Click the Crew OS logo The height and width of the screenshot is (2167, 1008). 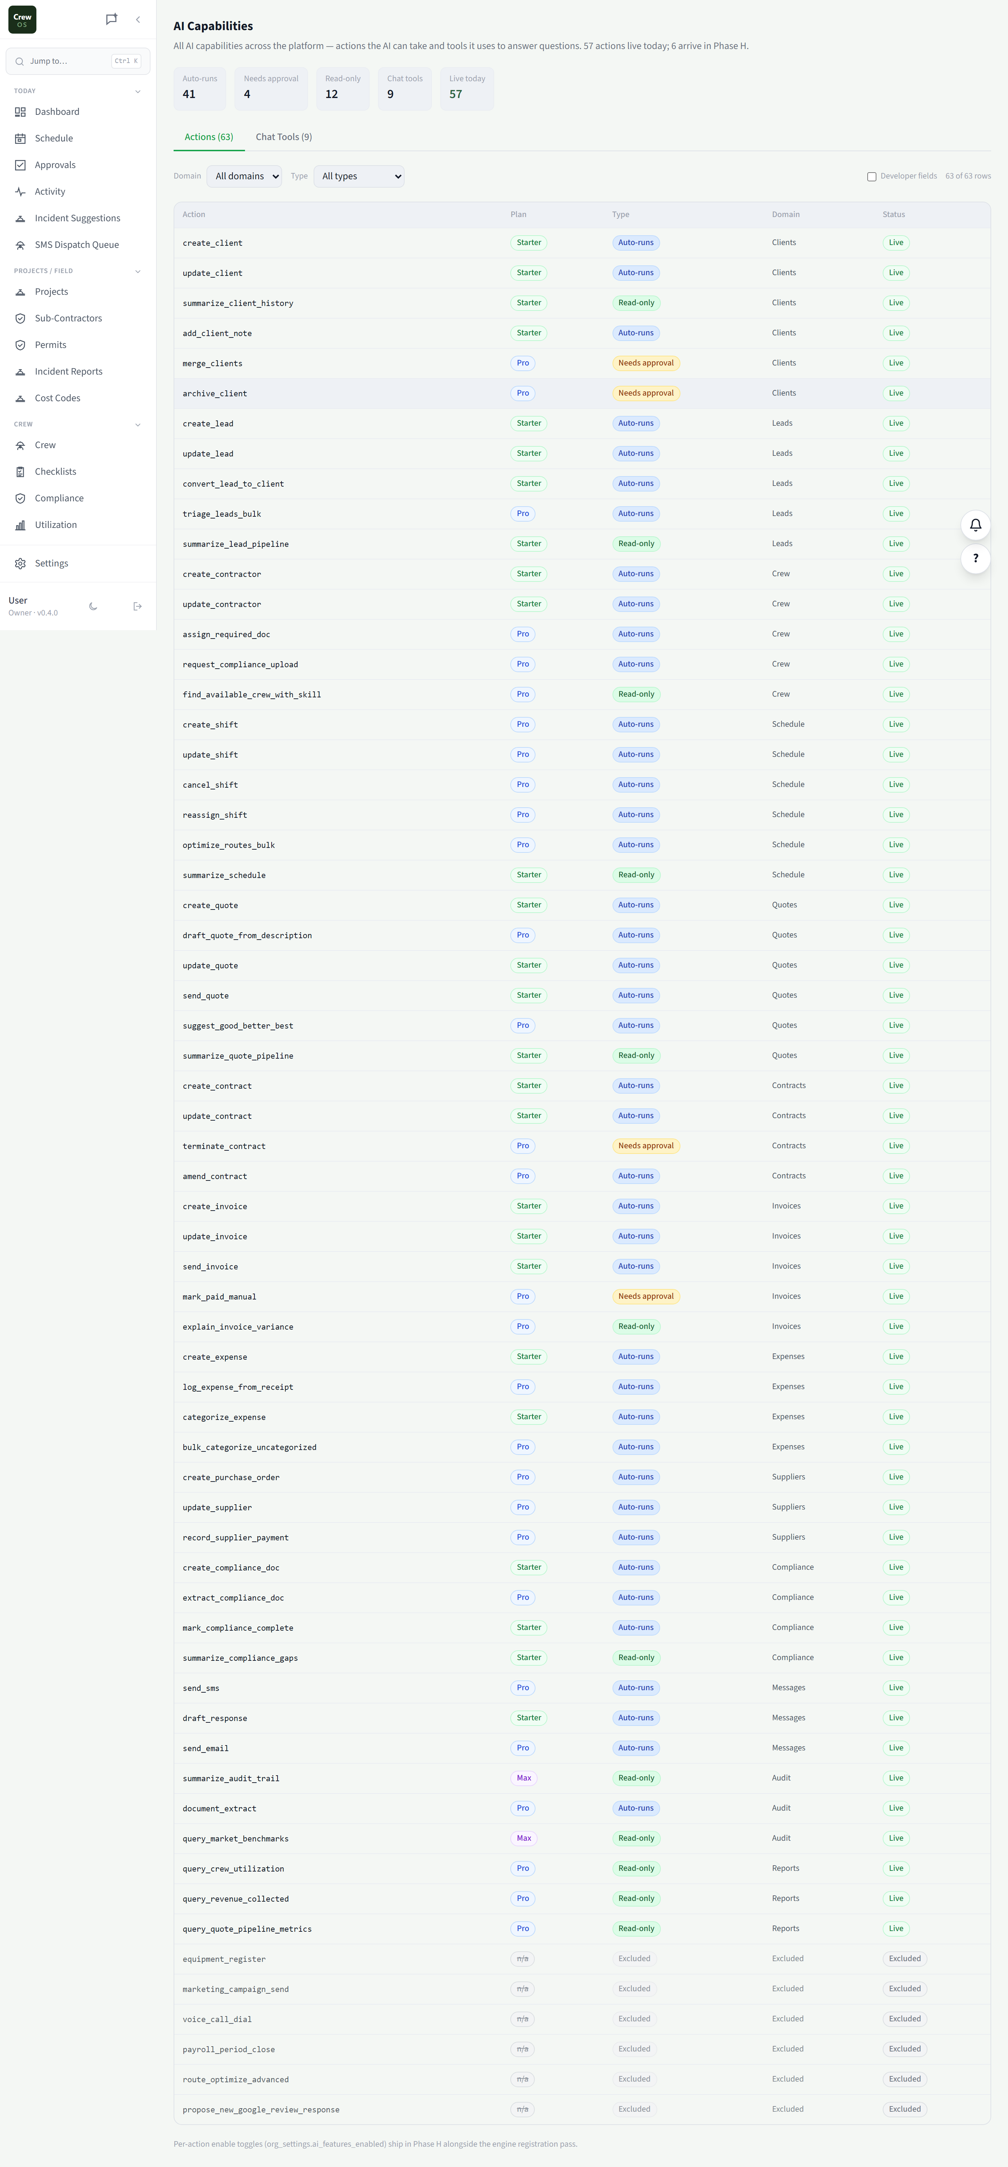click(x=22, y=19)
